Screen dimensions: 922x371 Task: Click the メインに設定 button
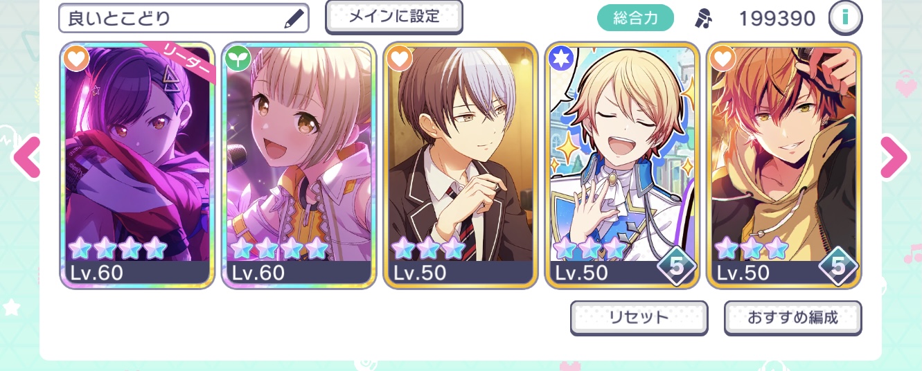[x=394, y=17]
